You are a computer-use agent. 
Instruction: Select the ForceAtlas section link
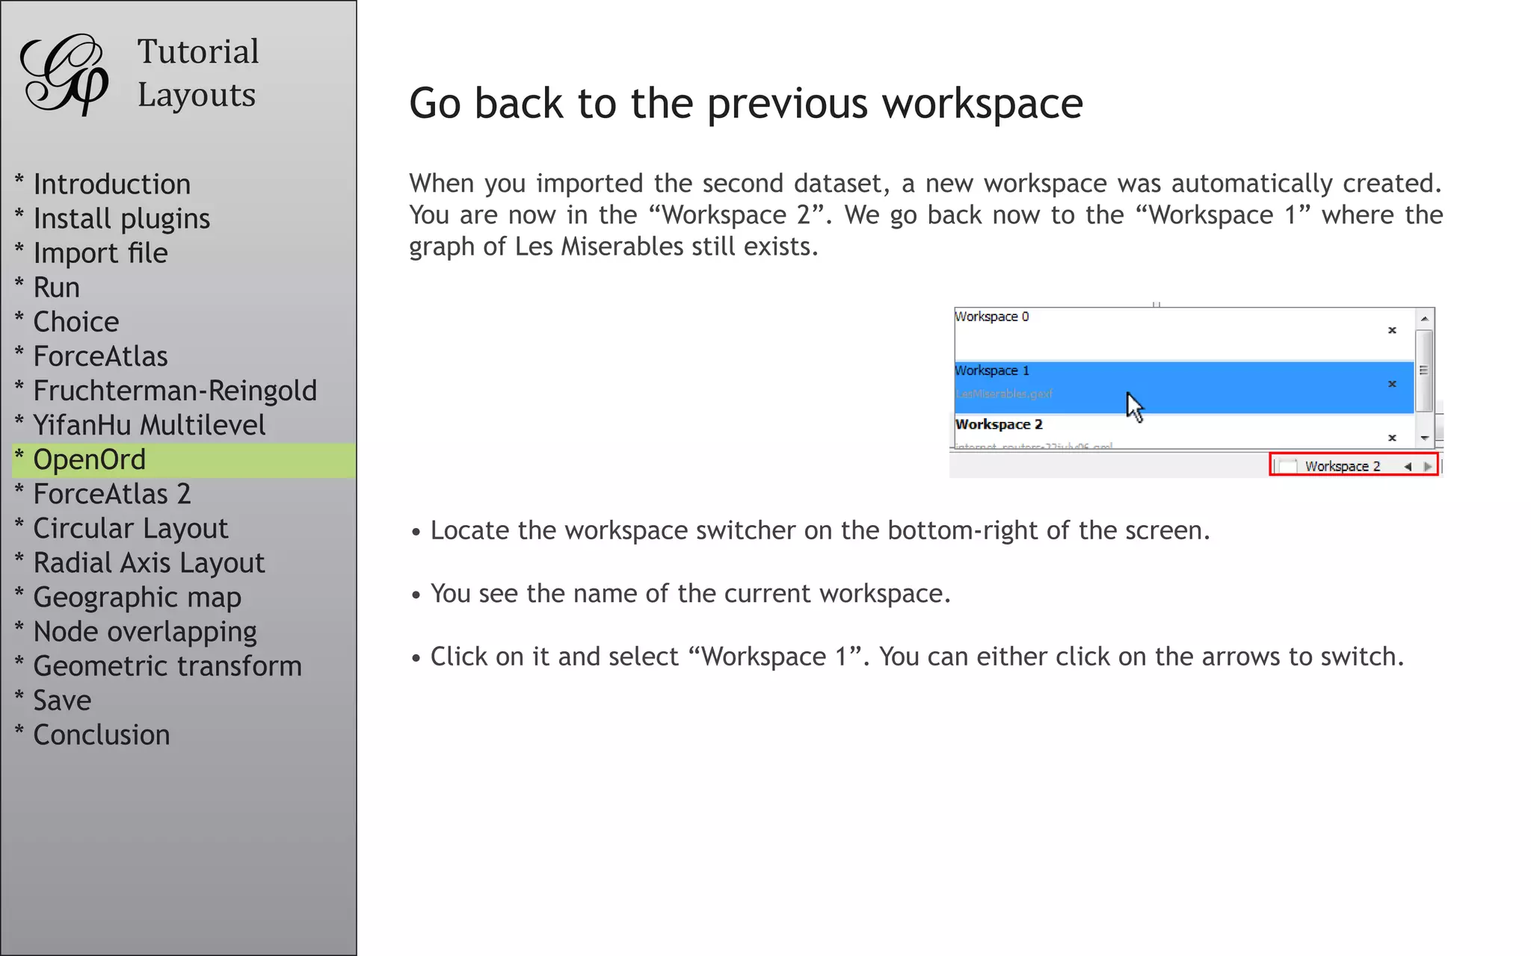pos(91,356)
